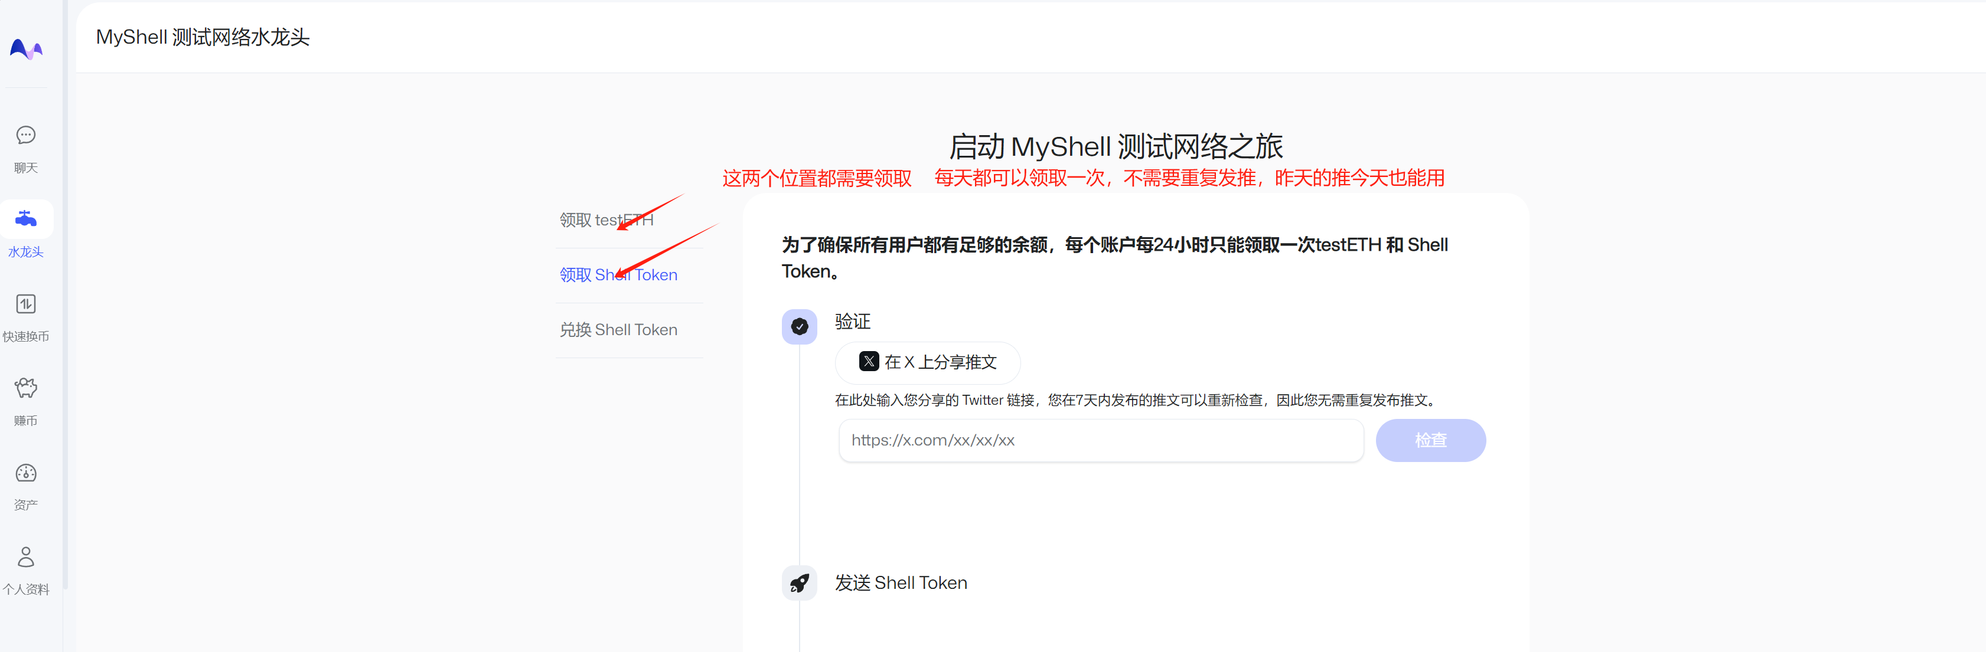Click the MyShell logo icon
This screenshot has width=1986, height=652.
point(26,50)
